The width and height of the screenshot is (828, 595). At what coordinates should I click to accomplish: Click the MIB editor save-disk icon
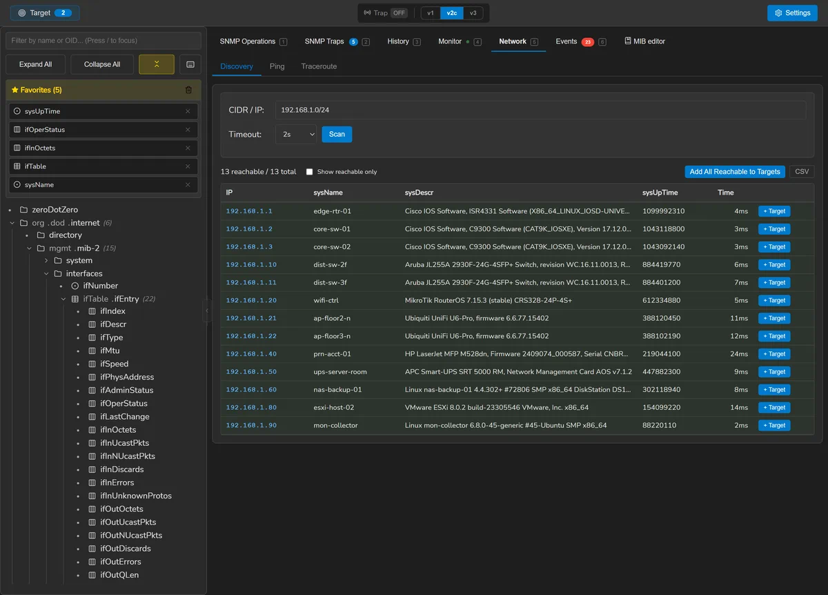point(628,41)
